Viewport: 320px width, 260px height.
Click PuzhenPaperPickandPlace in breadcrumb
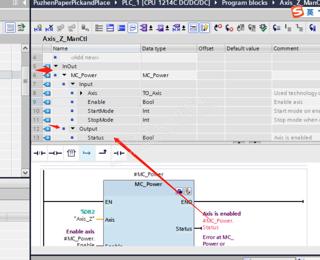[x=72, y=3]
